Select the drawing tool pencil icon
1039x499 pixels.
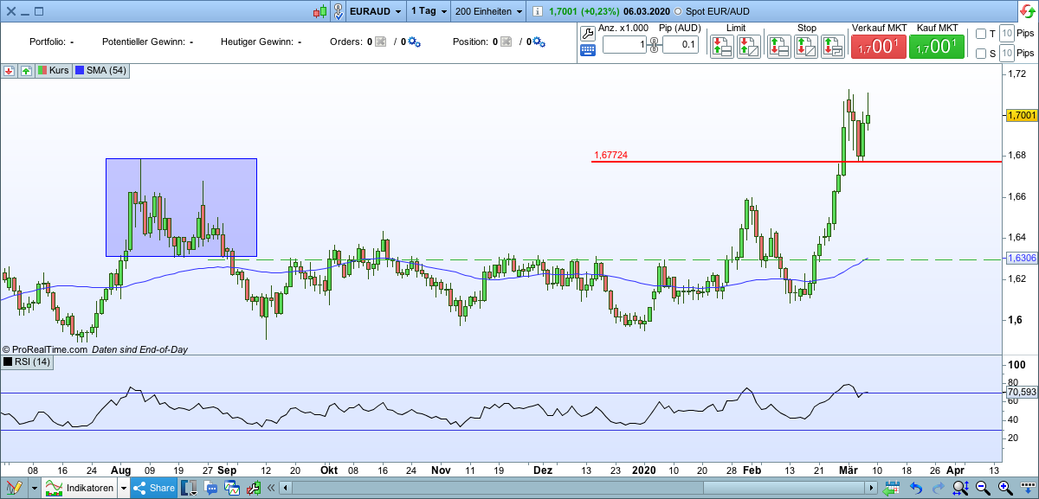(x=13, y=487)
